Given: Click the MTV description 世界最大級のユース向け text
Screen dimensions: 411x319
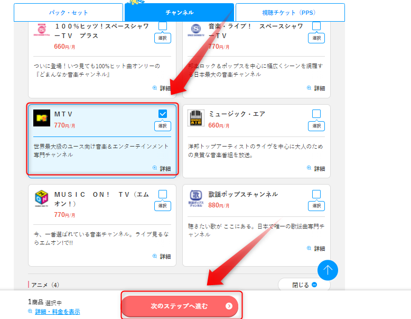Looking at the screenshot, I should pos(101,150).
